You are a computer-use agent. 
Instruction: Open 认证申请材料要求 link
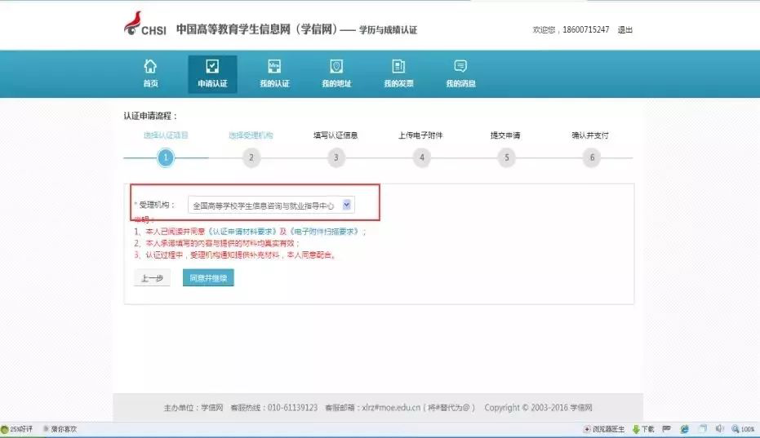(x=242, y=232)
